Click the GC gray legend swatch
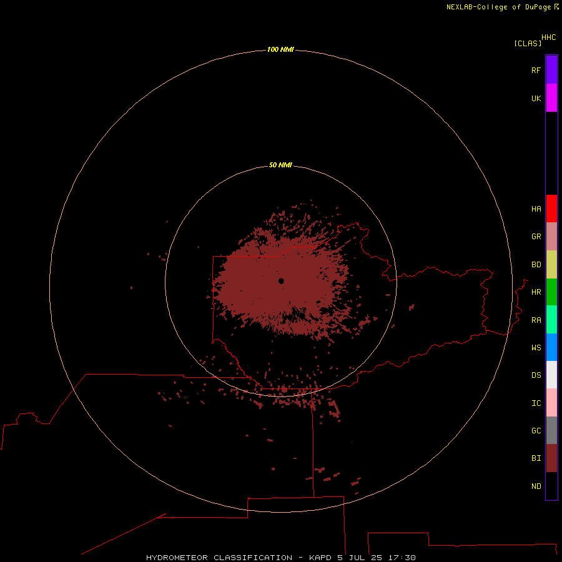The image size is (562, 562). coord(551,430)
